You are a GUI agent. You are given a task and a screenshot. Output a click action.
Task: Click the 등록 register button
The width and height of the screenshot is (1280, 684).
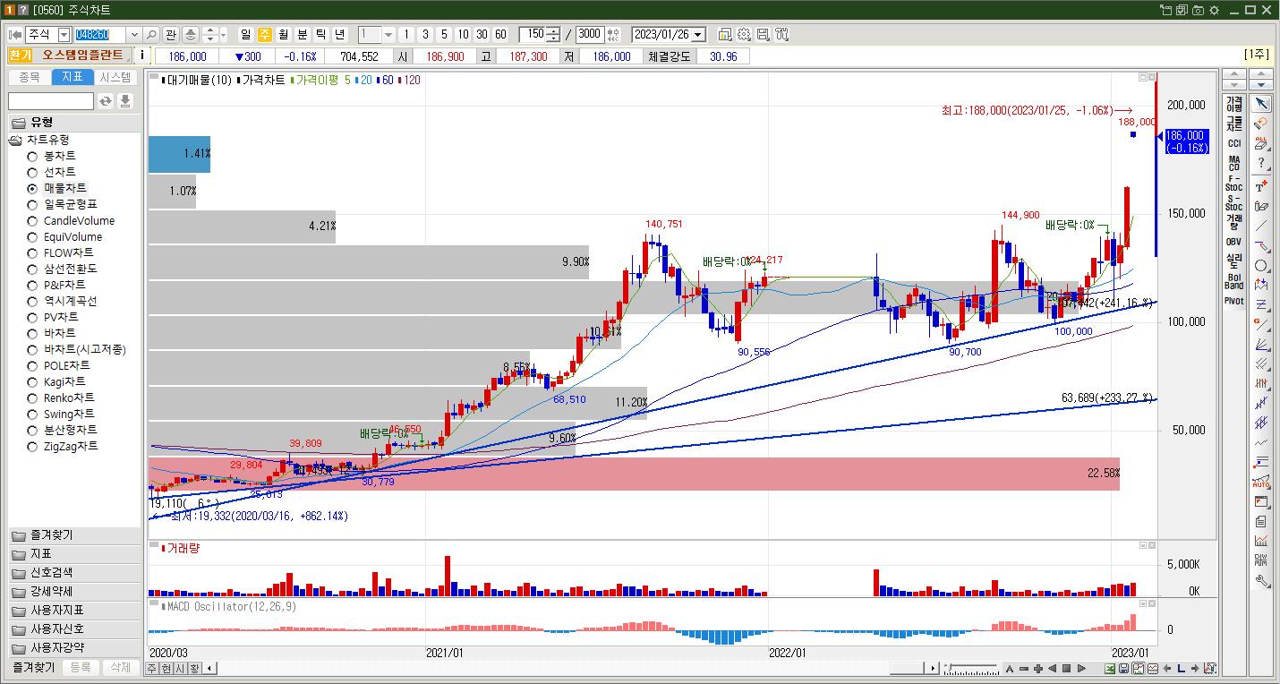(x=81, y=668)
